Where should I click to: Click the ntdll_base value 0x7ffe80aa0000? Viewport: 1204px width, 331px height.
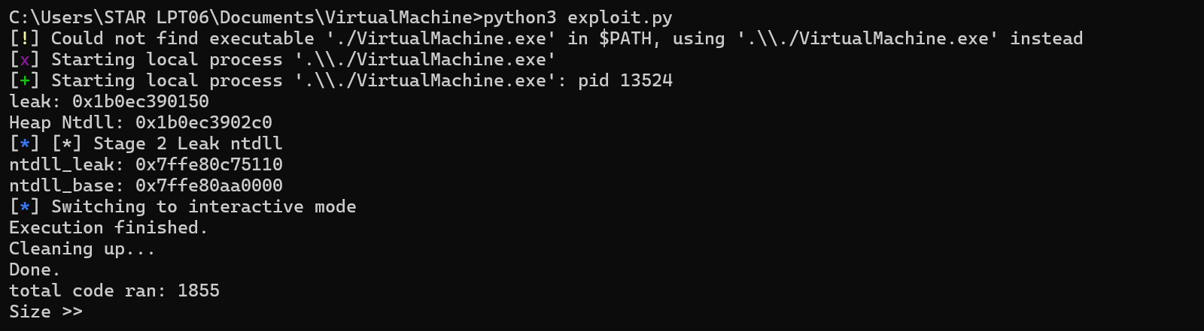coord(209,186)
